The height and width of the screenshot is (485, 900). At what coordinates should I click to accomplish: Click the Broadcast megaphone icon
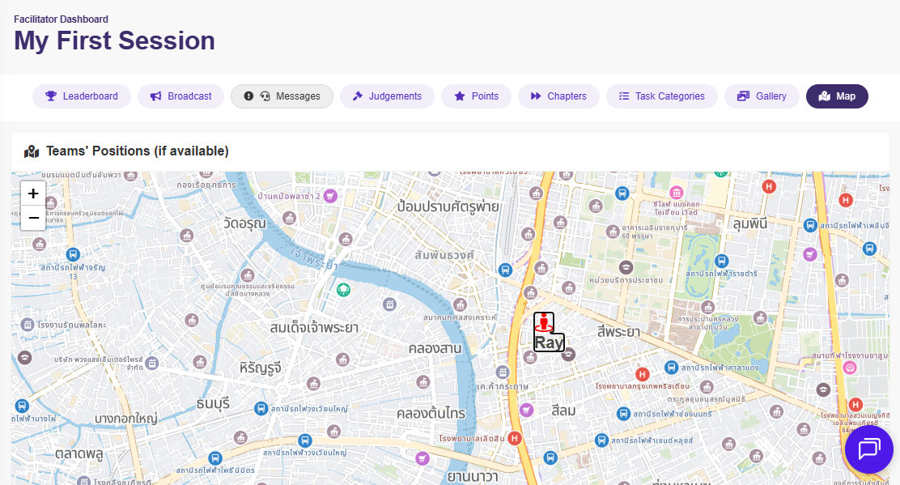(155, 96)
